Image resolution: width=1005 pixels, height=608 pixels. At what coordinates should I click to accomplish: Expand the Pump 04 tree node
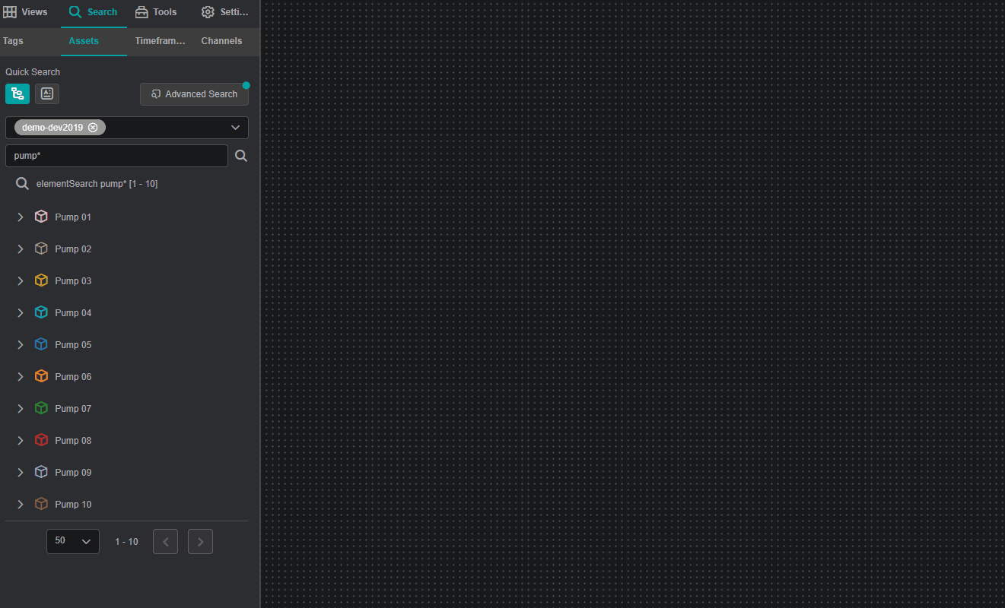(21, 313)
